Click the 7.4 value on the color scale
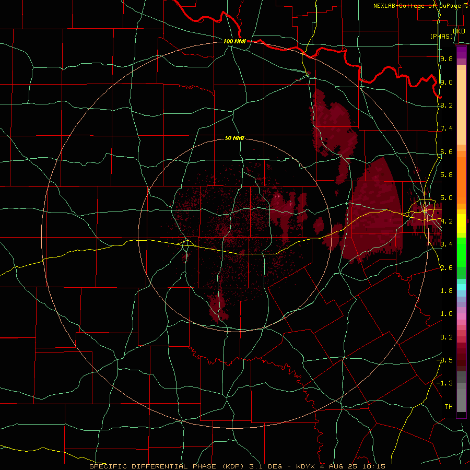The height and width of the screenshot is (470, 470). [x=446, y=128]
